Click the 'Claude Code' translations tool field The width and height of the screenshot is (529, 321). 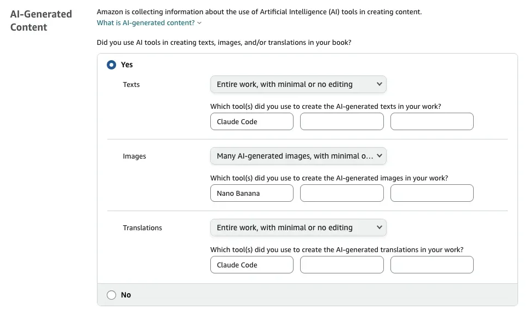[251, 265]
